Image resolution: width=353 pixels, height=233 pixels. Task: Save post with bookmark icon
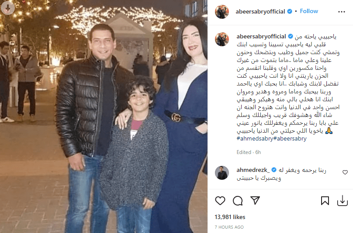point(325,201)
